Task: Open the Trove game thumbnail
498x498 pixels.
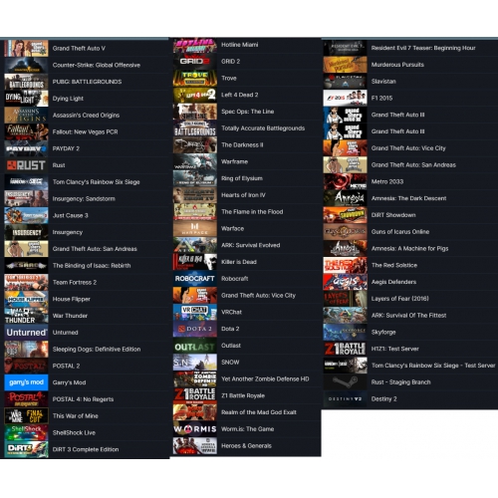Action: (195, 79)
